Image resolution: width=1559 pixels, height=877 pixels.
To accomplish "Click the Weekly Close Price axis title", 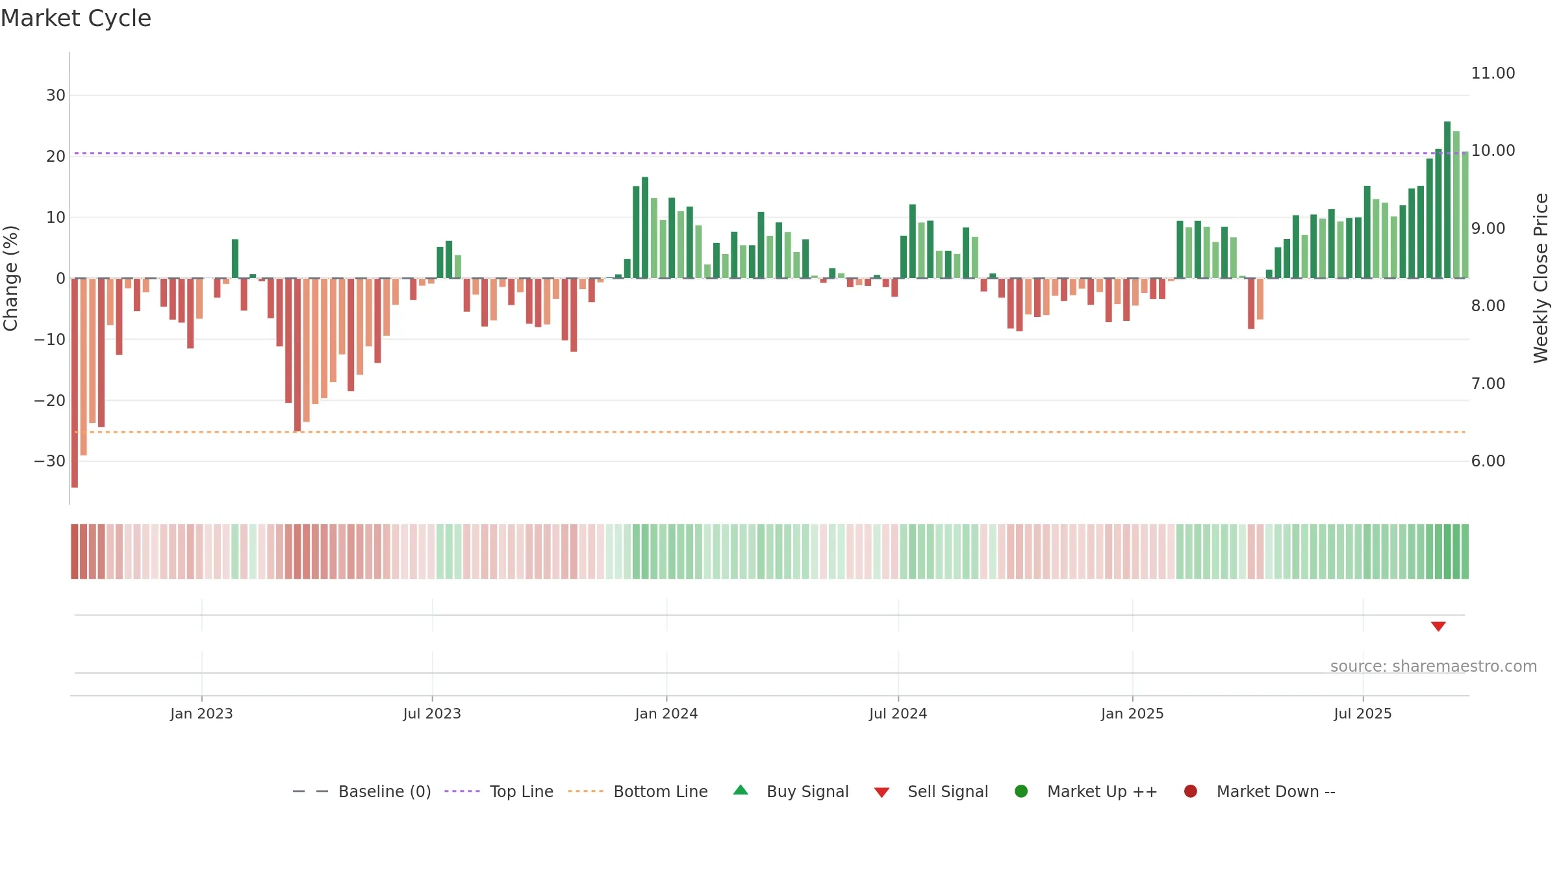I will coord(1541,278).
